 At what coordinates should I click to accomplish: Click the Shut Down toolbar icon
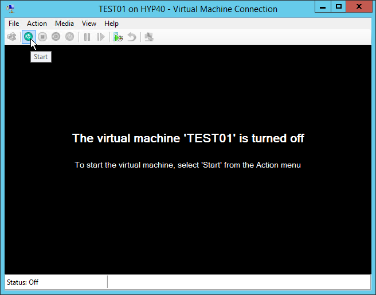coord(56,37)
